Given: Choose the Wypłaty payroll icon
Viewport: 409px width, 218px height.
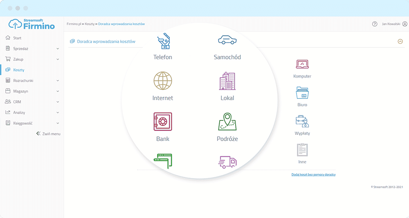Looking at the screenshot, I should (302, 121).
